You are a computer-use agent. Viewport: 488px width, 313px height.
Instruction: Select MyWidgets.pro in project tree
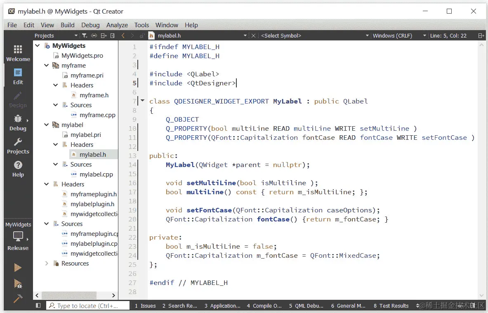tap(82, 55)
